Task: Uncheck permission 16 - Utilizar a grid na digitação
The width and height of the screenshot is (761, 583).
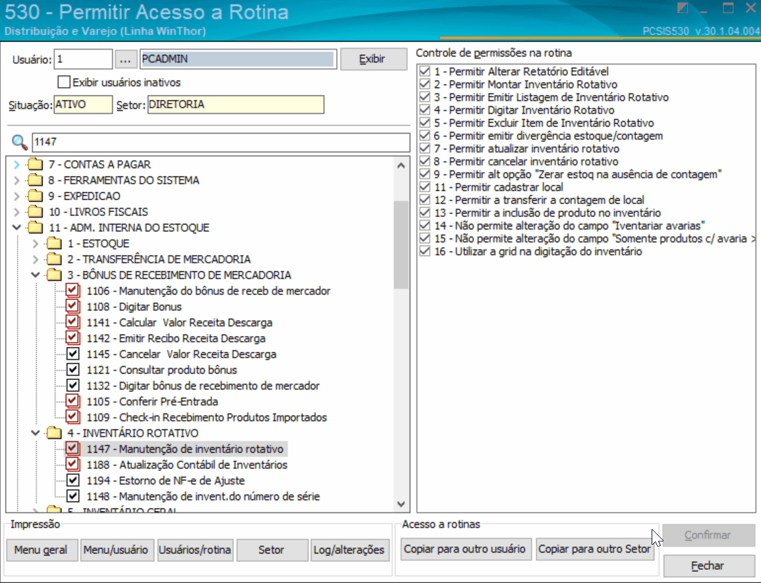Action: (x=425, y=251)
